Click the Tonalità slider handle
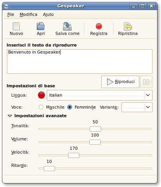 point(95,129)
